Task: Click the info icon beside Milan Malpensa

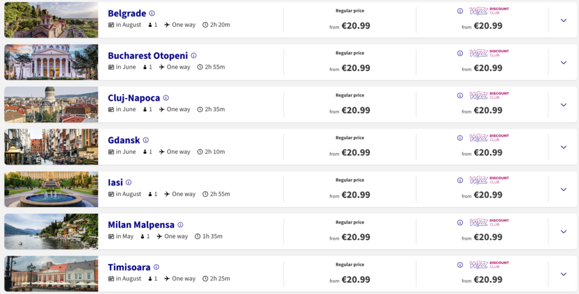Action: [180, 225]
